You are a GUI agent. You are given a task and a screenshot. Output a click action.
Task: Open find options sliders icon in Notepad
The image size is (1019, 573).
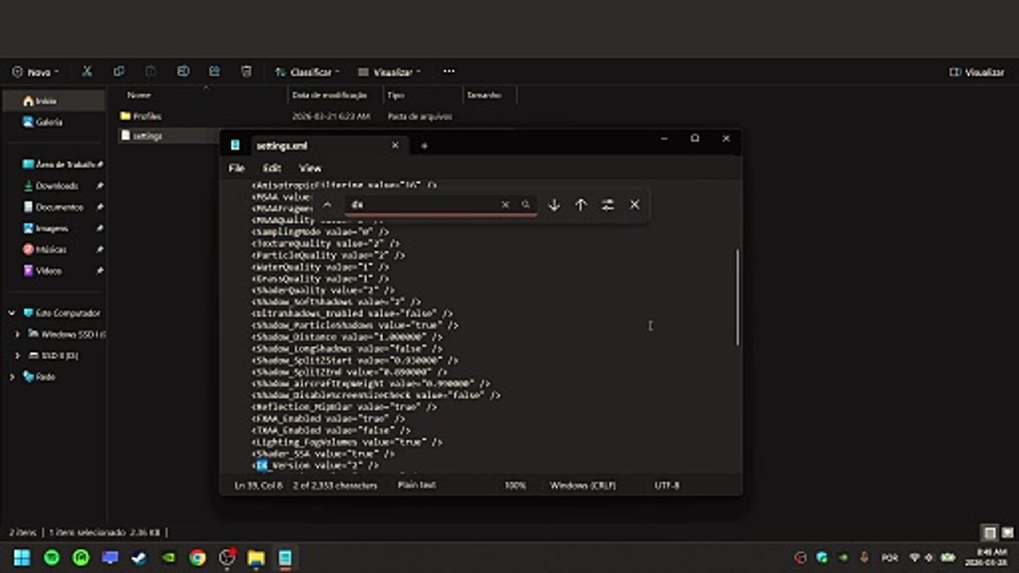(608, 205)
